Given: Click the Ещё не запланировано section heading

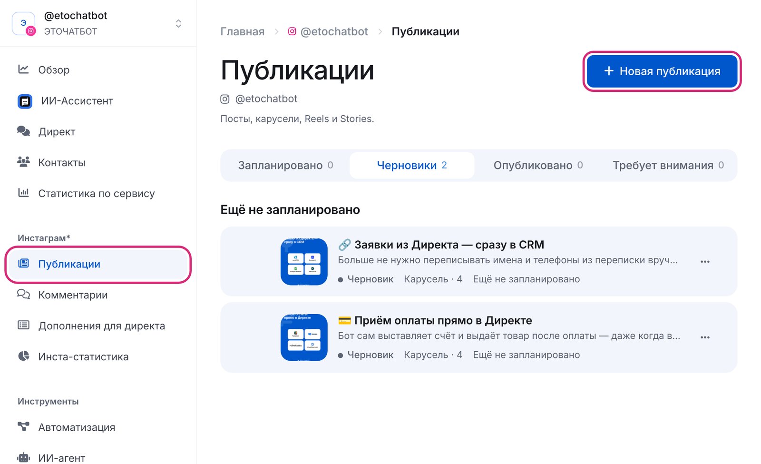Looking at the screenshot, I should coord(290,210).
